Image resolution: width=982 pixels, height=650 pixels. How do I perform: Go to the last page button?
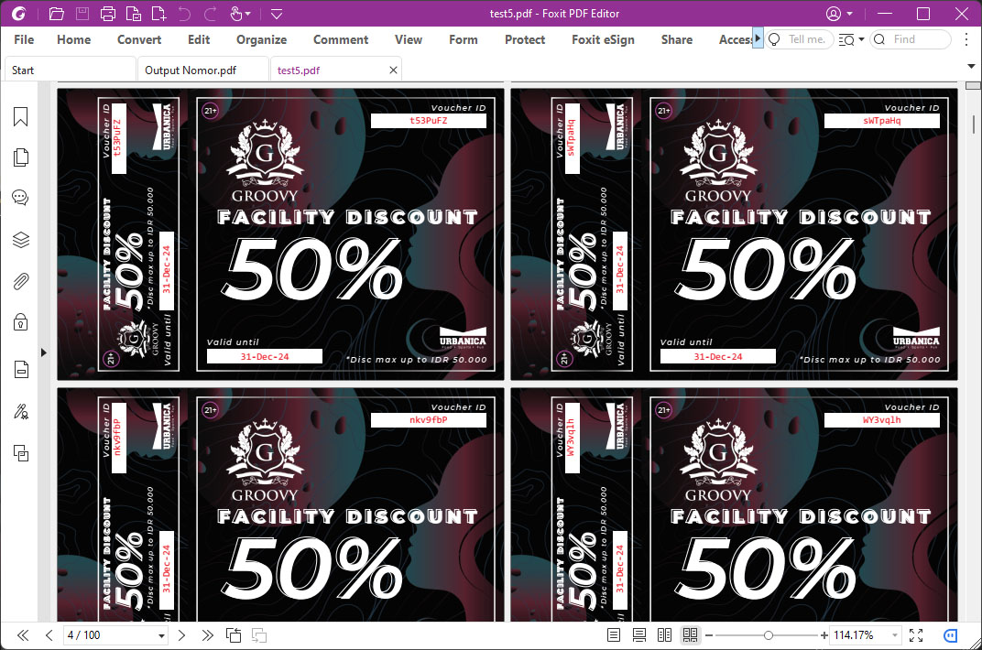click(x=208, y=635)
